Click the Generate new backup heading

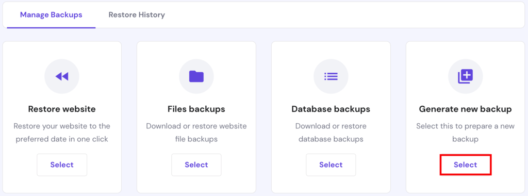click(x=466, y=109)
